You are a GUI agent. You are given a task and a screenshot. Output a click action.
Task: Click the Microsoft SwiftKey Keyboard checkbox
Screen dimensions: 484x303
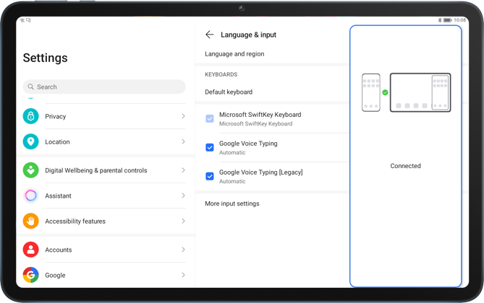[x=210, y=118]
